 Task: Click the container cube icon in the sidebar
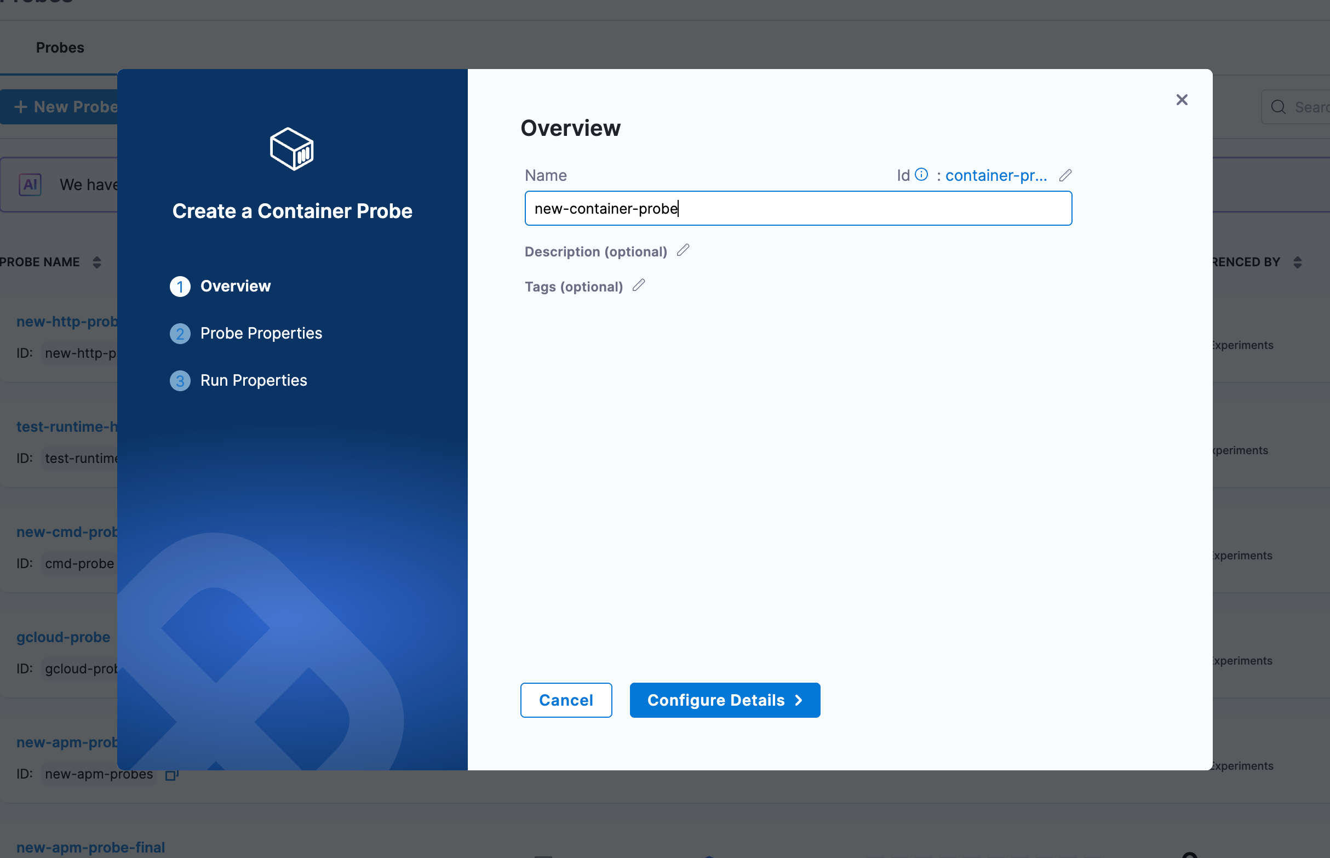coord(292,150)
